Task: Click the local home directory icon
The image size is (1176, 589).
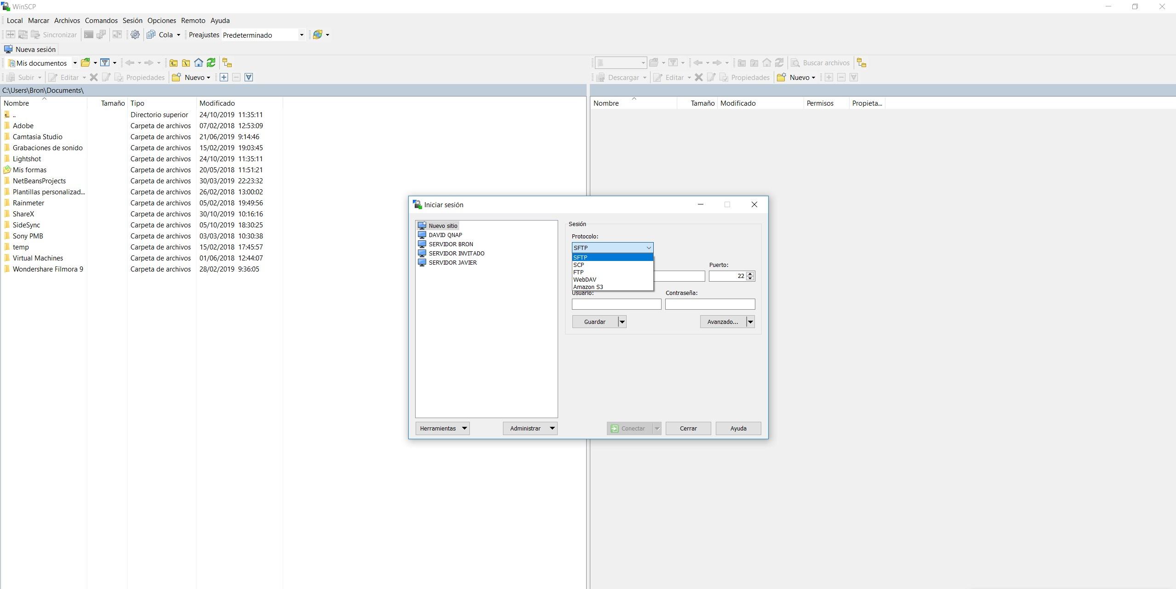Action: pos(199,63)
